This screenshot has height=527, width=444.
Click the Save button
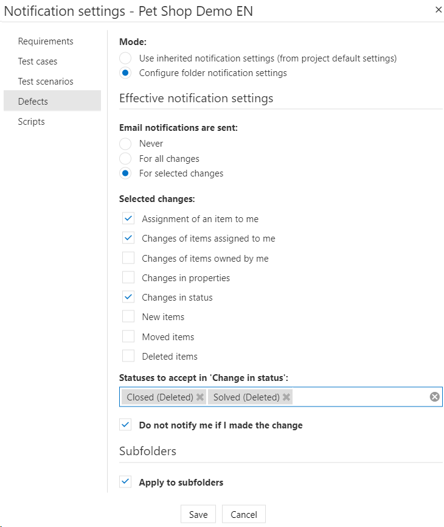pos(198,514)
